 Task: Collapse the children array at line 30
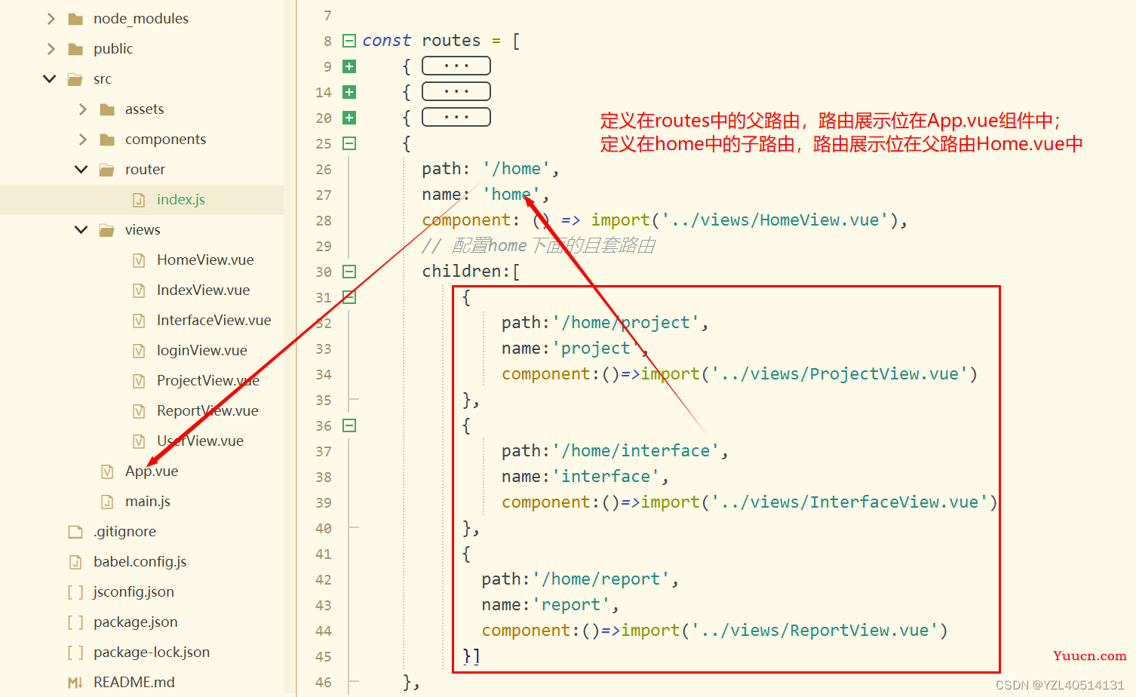point(349,272)
